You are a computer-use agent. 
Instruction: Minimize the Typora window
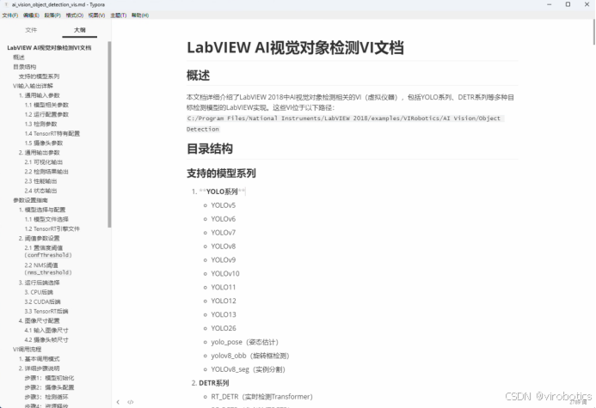click(x=550, y=4)
